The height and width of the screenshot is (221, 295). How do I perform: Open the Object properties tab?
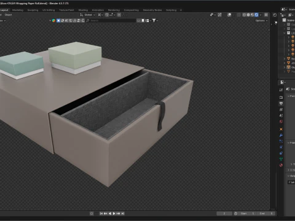click(281, 129)
